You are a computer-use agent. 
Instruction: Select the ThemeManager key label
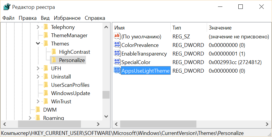[69, 35]
